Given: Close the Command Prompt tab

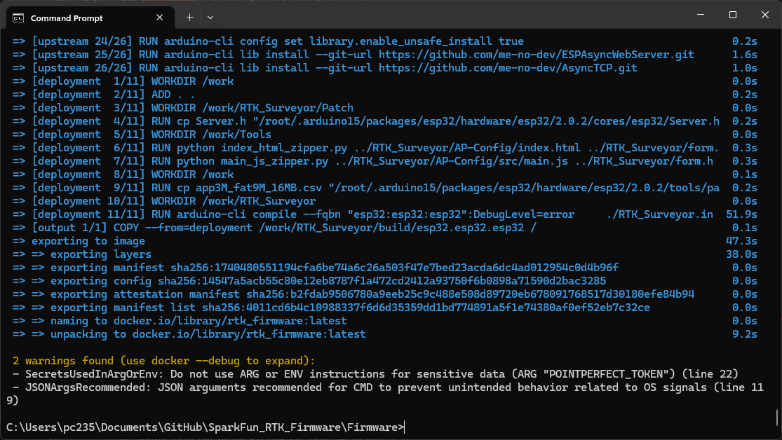Looking at the screenshot, I should (x=159, y=17).
